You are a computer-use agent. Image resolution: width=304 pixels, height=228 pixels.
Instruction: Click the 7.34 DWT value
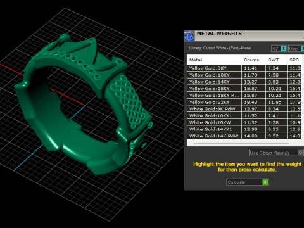(273, 68)
